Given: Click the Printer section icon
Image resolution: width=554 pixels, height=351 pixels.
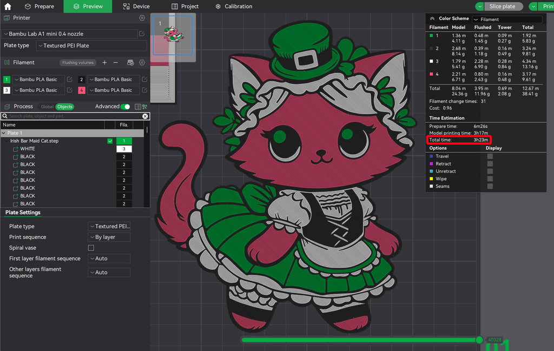Looking at the screenshot, I should (x=6, y=18).
